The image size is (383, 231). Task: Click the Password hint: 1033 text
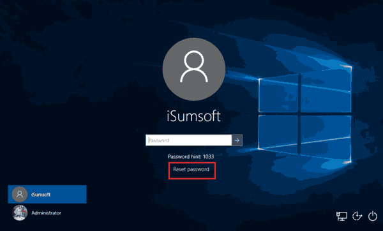coord(191,157)
